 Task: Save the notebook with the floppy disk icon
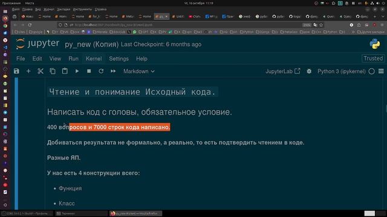[x=16, y=71]
